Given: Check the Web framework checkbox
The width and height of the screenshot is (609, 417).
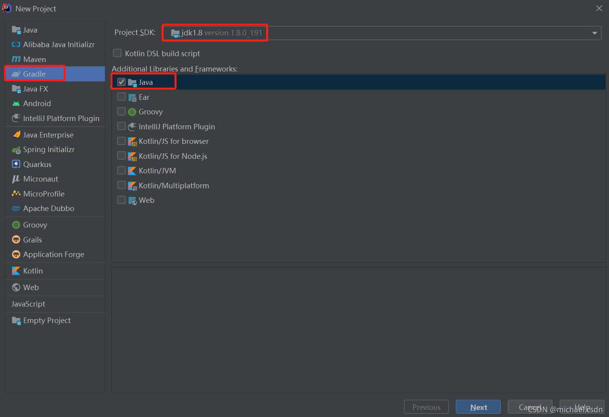Looking at the screenshot, I should pos(121,200).
